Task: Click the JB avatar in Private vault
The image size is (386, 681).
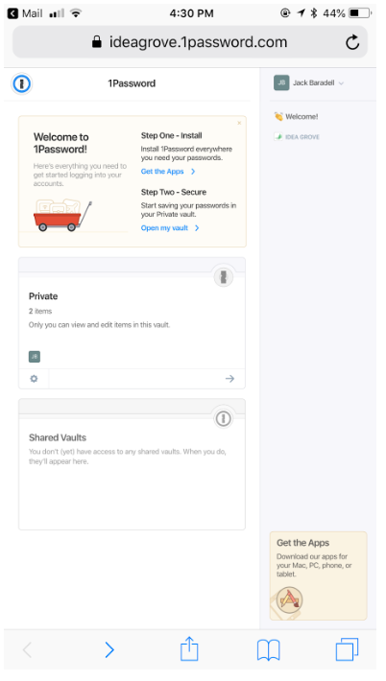Action: point(35,357)
